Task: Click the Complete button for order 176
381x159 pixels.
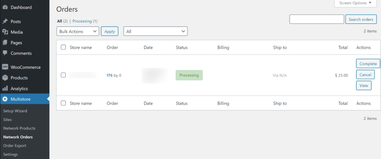Action: point(368,64)
